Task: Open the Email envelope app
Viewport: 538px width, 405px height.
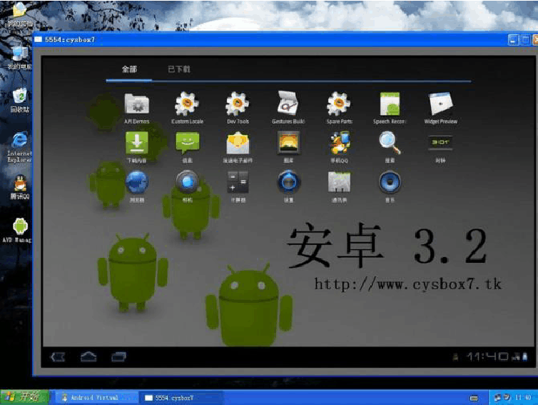Action: pyautogui.click(x=238, y=147)
